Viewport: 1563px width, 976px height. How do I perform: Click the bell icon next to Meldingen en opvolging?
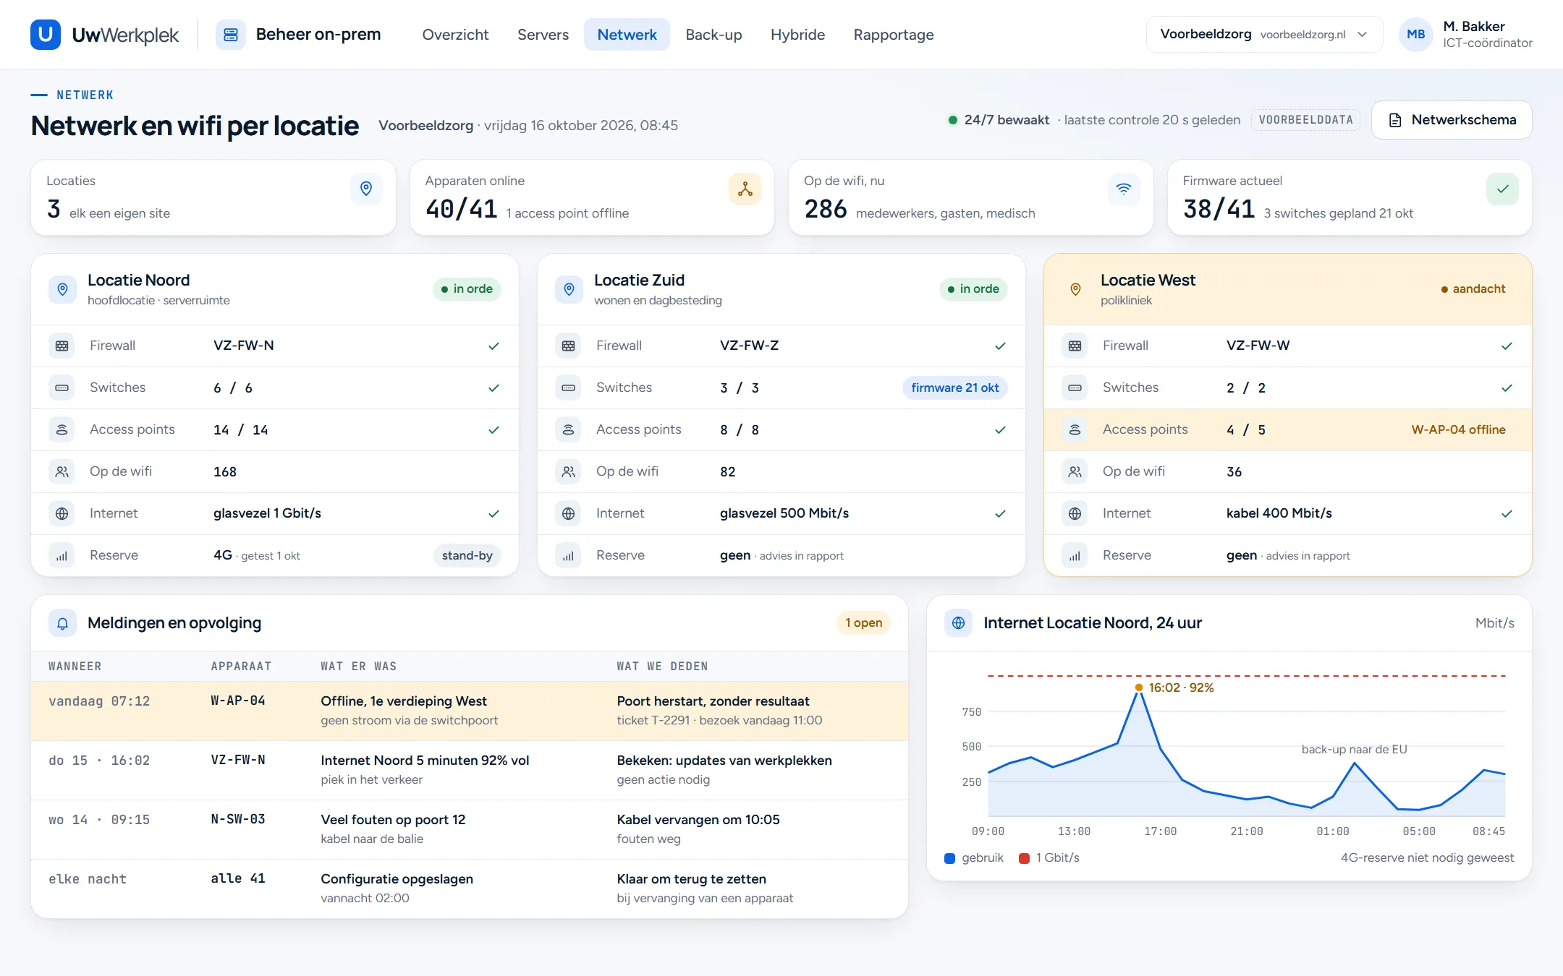(x=62, y=623)
